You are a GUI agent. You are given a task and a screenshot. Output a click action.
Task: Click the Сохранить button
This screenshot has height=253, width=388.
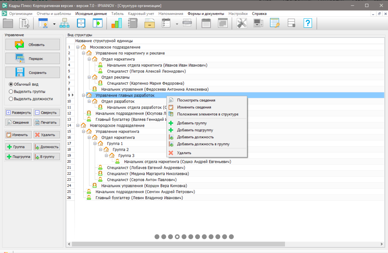tap(33, 73)
